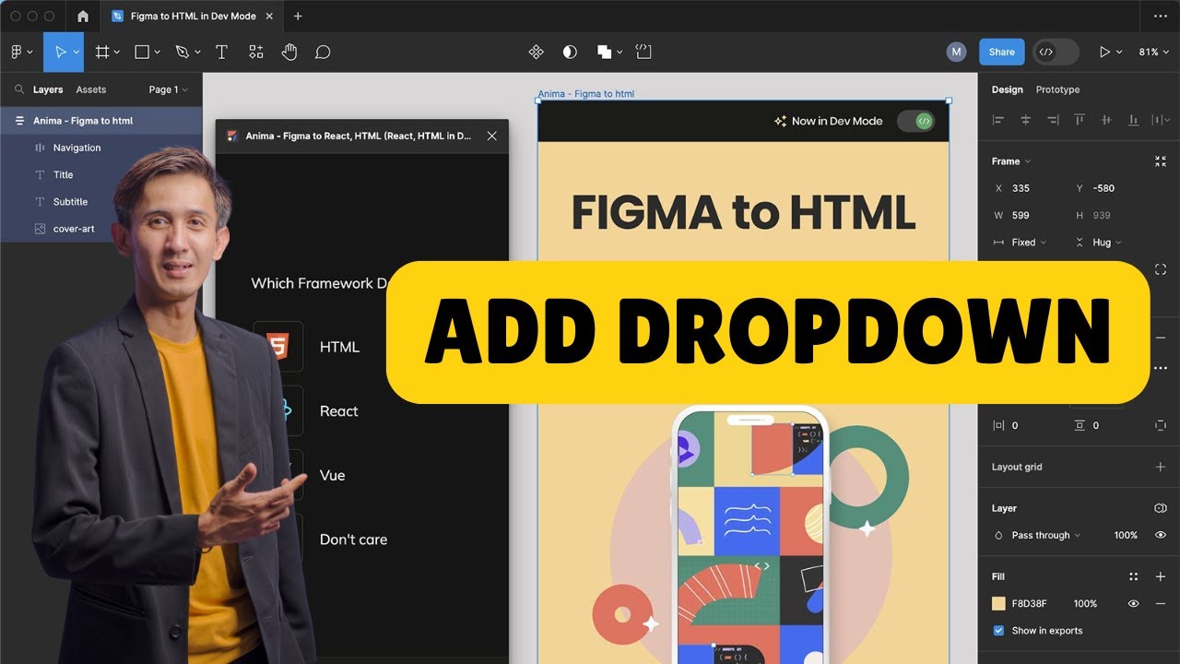Open the Fill styles grid icon
1180x664 pixels.
click(x=1134, y=576)
